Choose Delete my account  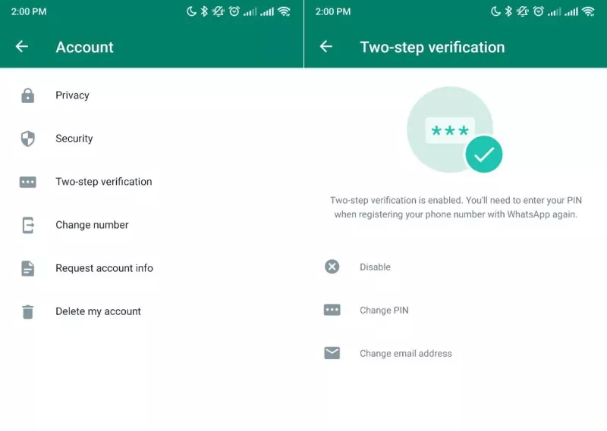[99, 311]
